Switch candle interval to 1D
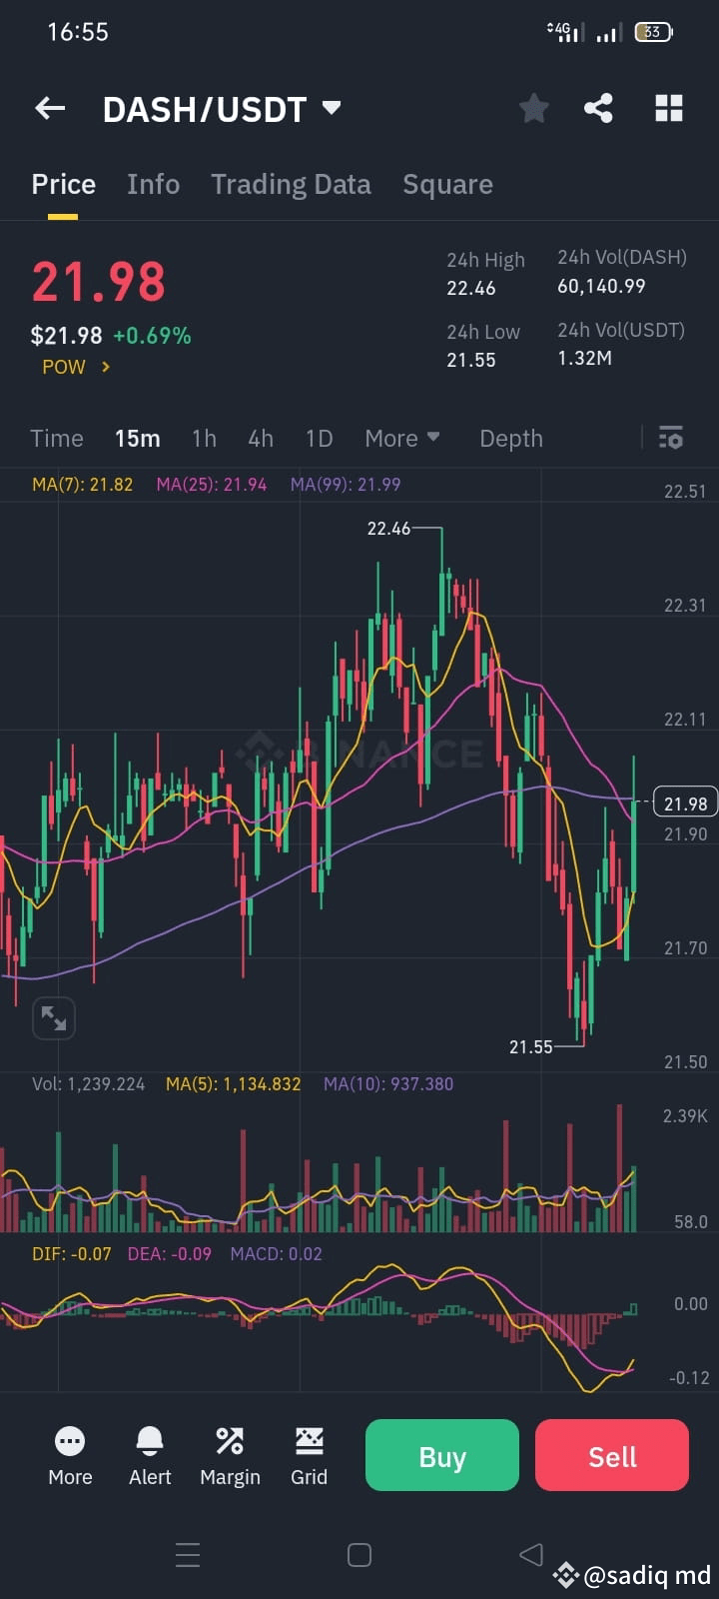 (x=319, y=438)
